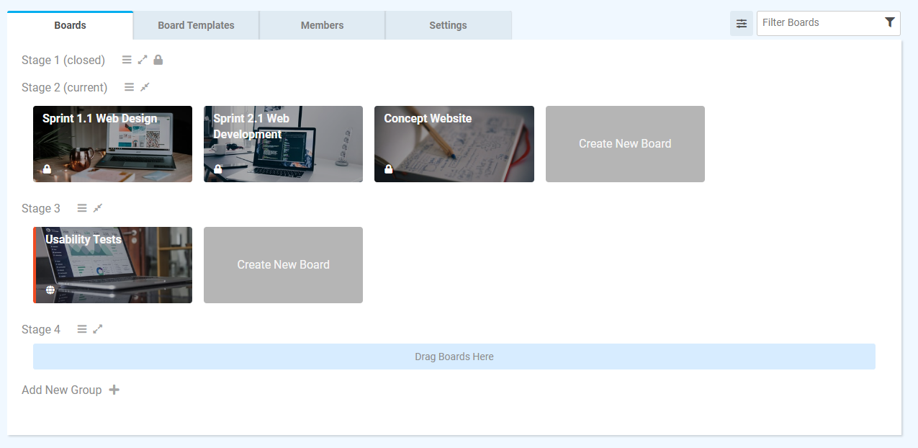
Task: Focus the Filter Boards input field
Action: point(819,23)
